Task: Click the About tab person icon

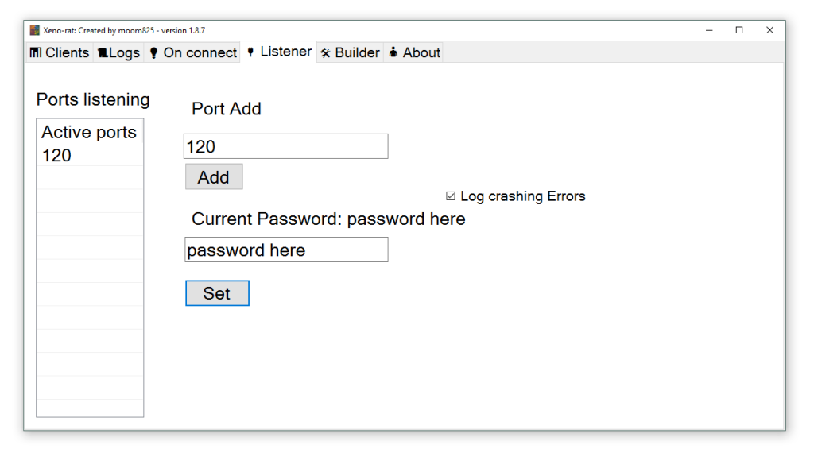Action: point(393,53)
